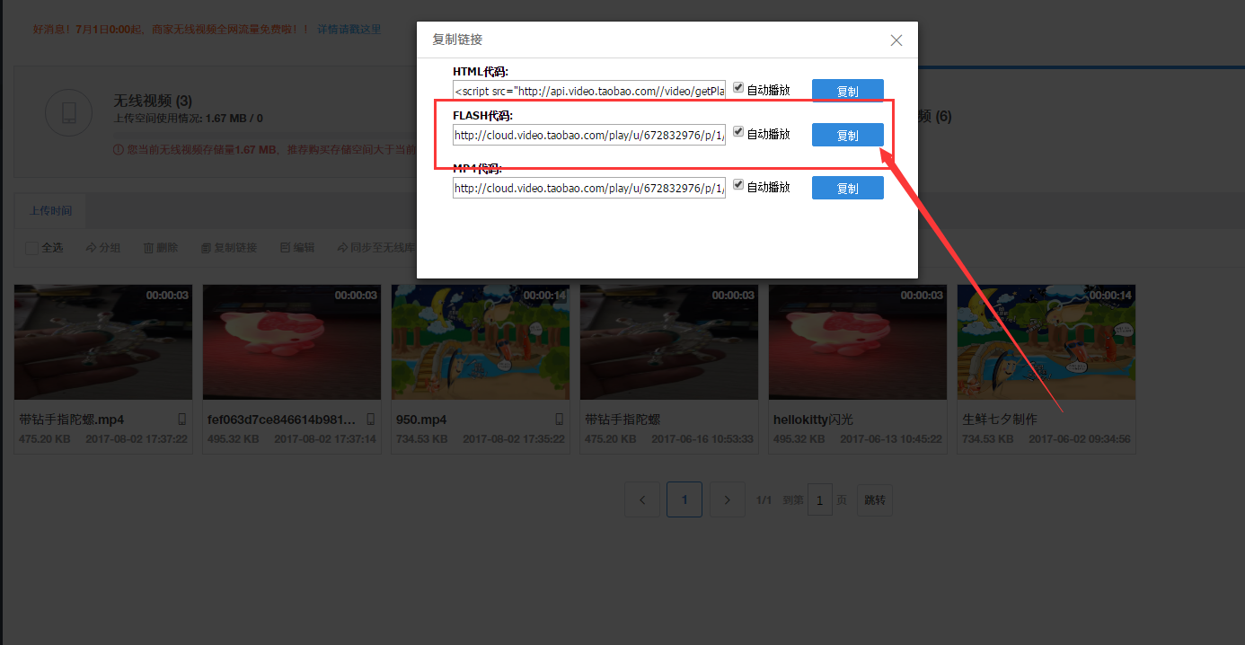Copy the FLASH代码 link with 复制
Screen dimensions: 1245x645
click(847, 135)
